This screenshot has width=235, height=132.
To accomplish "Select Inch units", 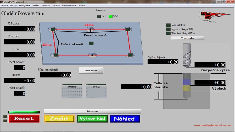I will click(99, 16).
